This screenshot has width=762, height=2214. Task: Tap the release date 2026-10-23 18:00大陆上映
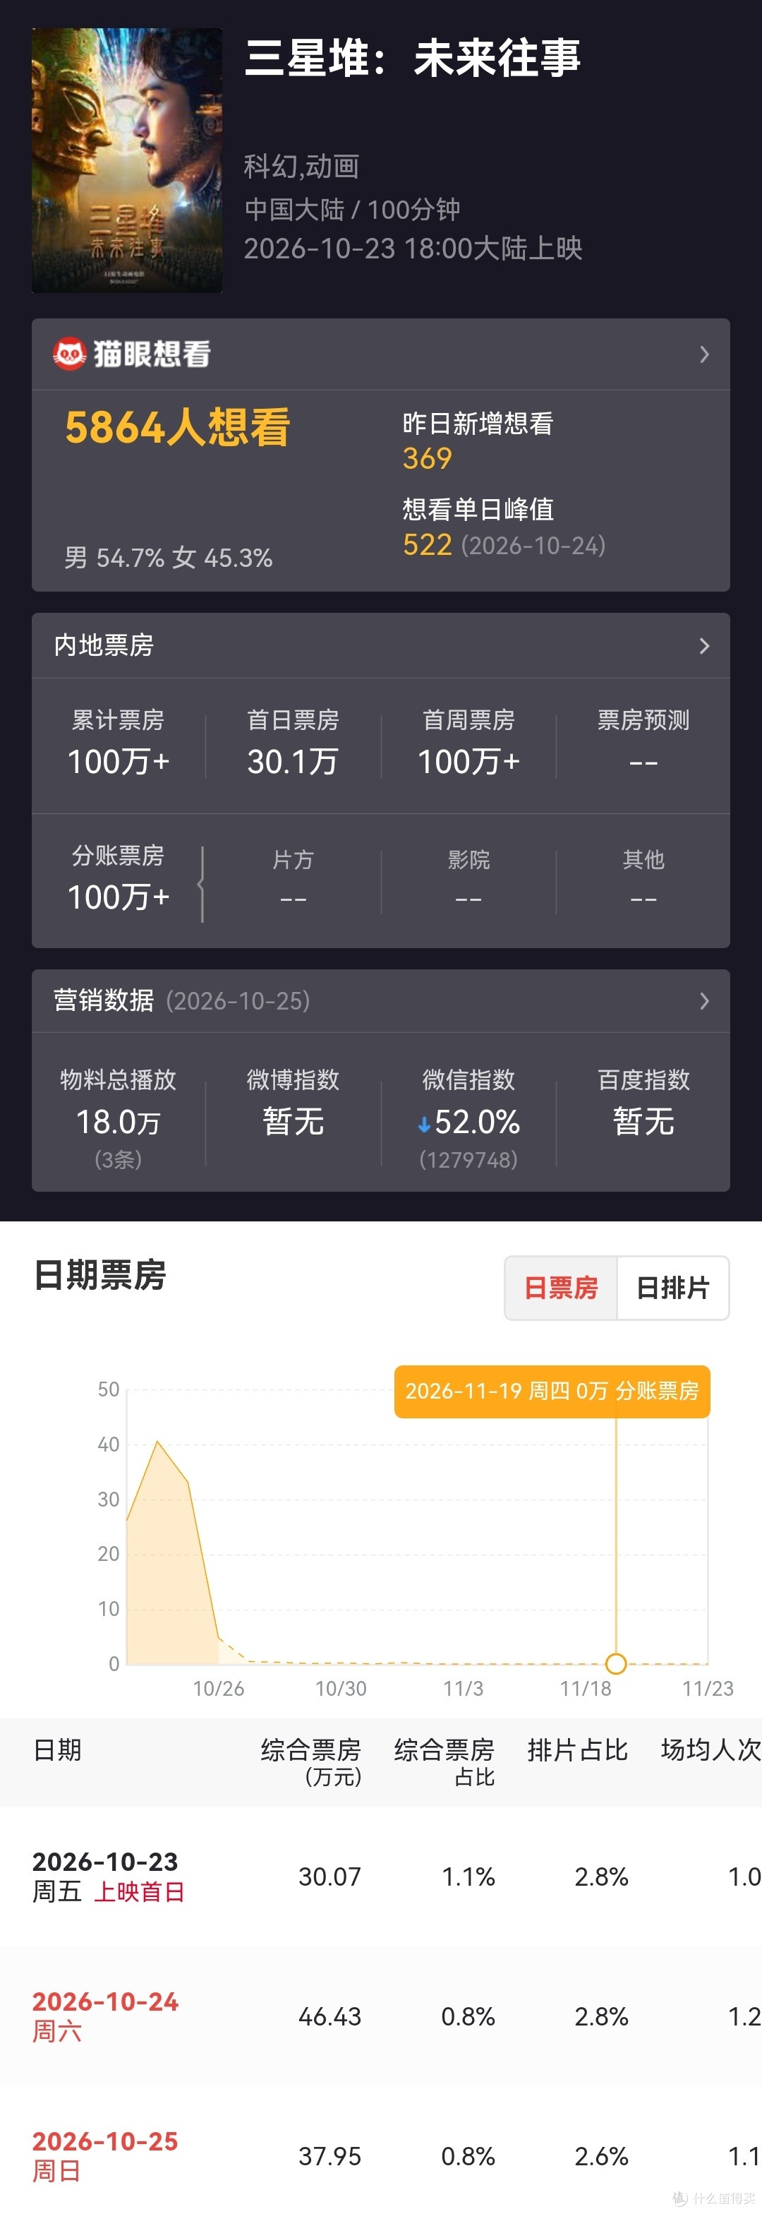click(413, 249)
